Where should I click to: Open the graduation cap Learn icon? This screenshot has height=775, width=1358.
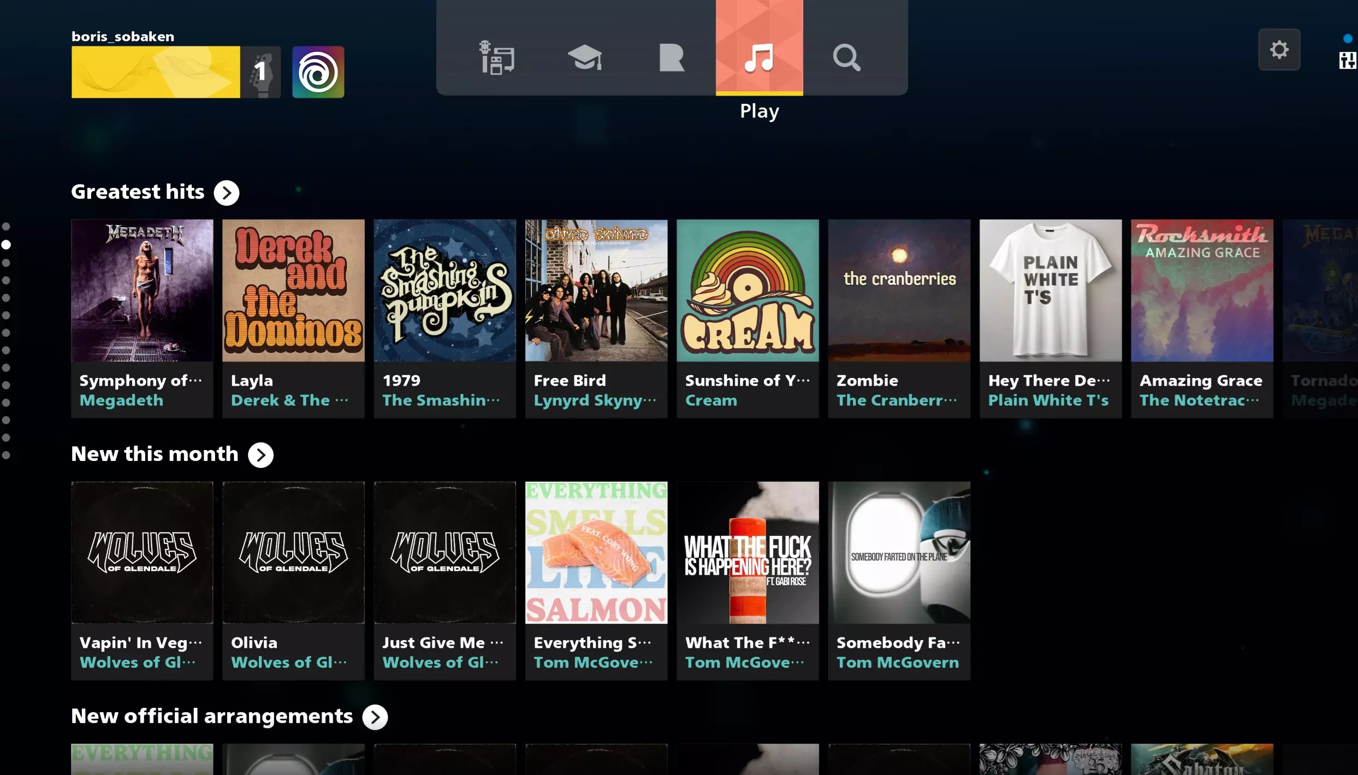[584, 57]
